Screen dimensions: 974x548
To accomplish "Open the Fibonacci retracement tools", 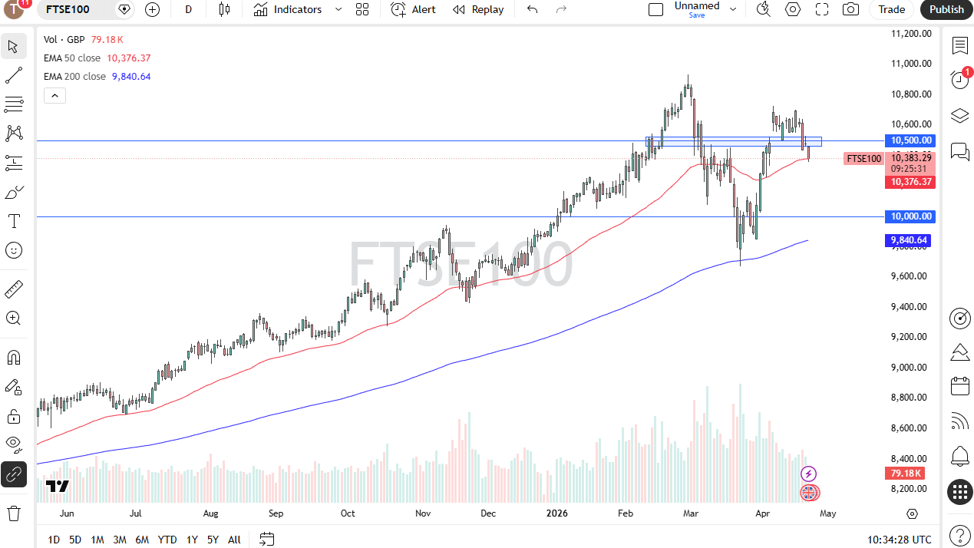I will coord(14,104).
